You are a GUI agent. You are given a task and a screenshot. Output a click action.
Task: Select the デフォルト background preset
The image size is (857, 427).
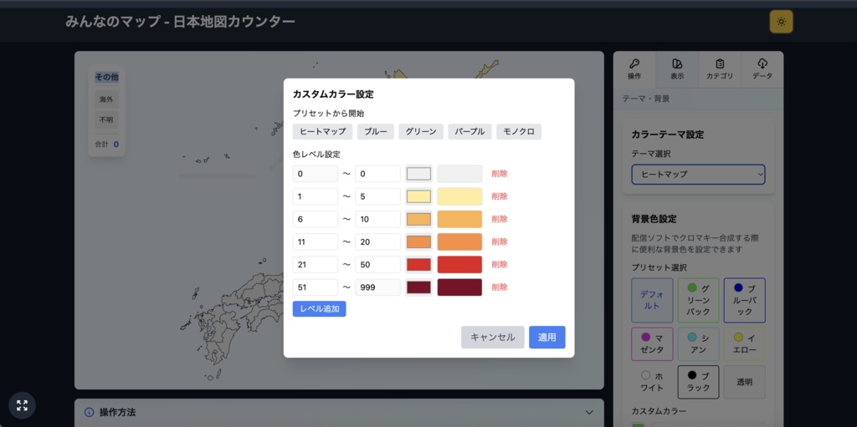651,300
